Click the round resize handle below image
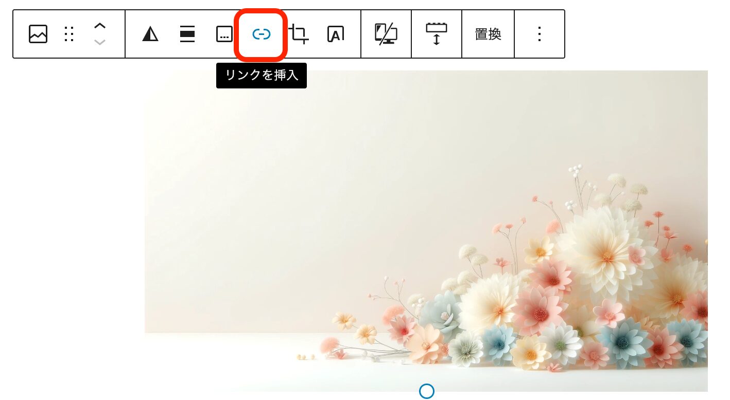This screenshot has width=730, height=400. (x=427, y=391)
